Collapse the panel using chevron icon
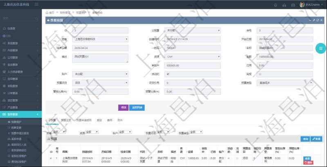 [310, 20]
